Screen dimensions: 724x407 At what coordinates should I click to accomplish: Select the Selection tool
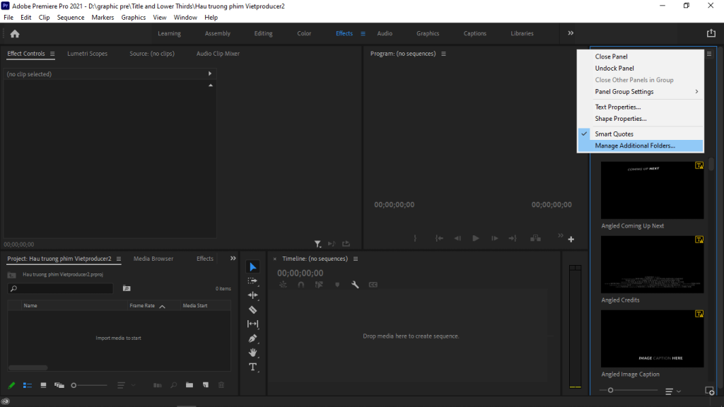252,266
